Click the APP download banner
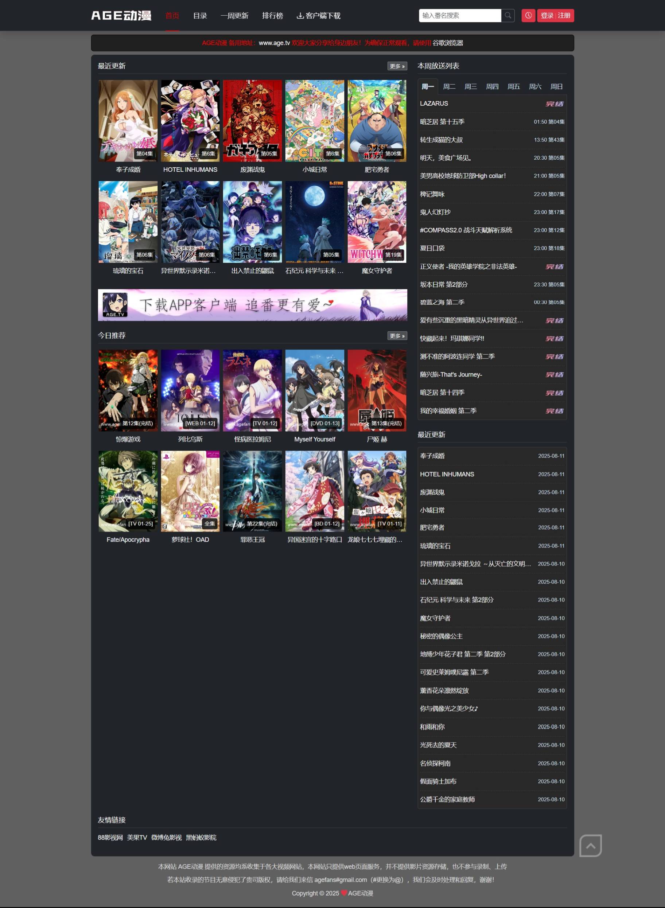665x908 pixels. (252, 305)
